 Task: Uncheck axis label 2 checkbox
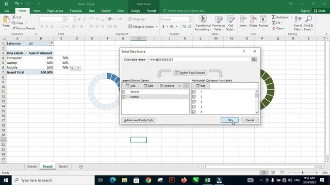(x=194, y=97)
